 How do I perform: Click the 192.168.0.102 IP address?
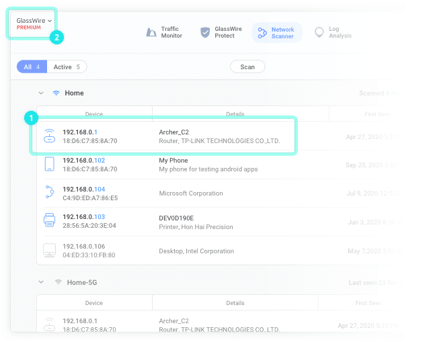click(x=84, y=161)
